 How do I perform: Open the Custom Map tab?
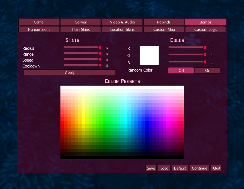(x=164, y=29)
